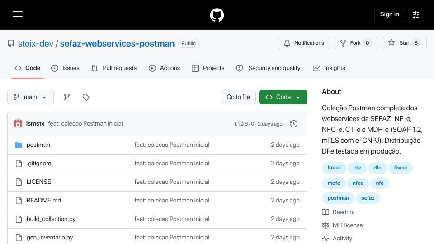Open the README.md file
Image resolution: width=434 pixels, height=244 pixels.
pyautogui.click(x=44, y=201)
